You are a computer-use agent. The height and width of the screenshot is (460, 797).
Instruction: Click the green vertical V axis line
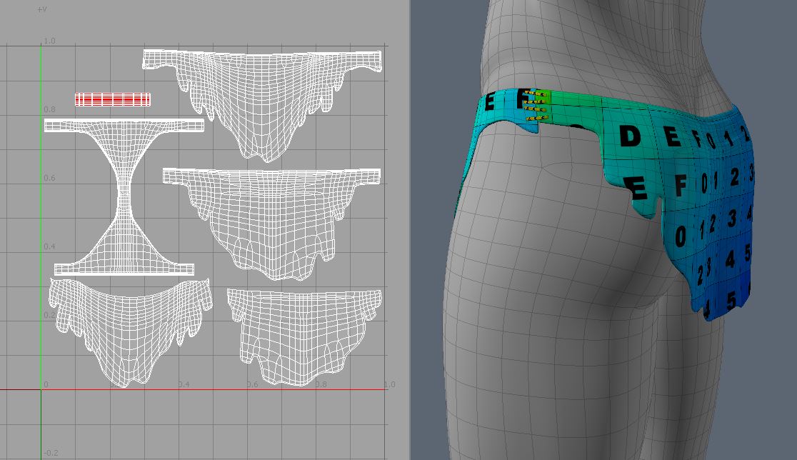(x=41, y=214)
